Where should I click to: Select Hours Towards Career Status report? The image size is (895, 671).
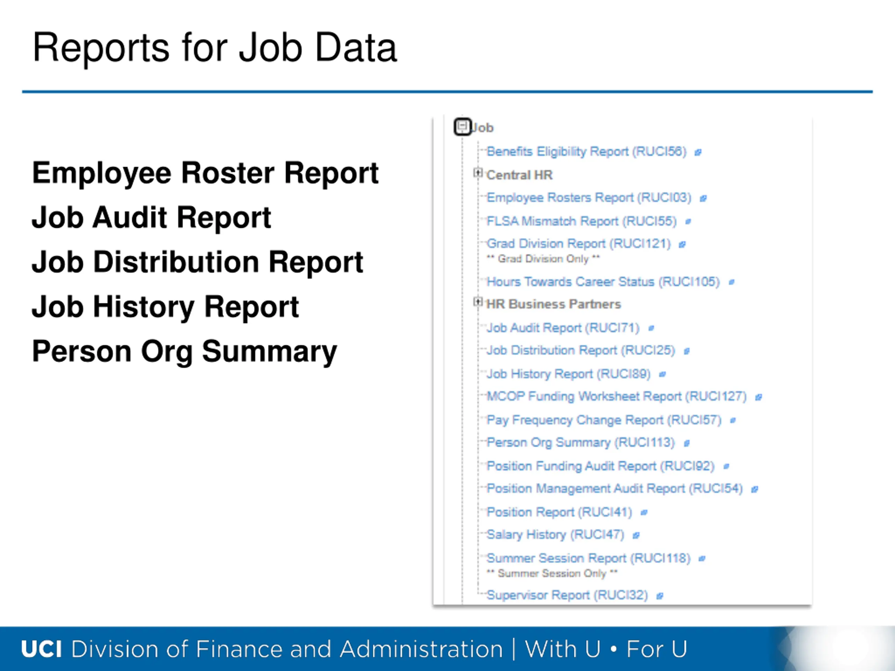[x=603, y=281]
